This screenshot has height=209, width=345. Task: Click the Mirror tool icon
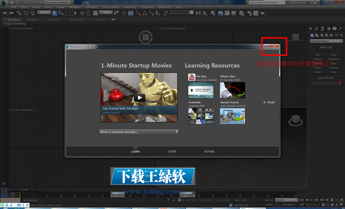pos(199,13)
